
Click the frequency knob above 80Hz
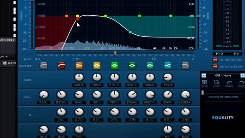[79, 95]
